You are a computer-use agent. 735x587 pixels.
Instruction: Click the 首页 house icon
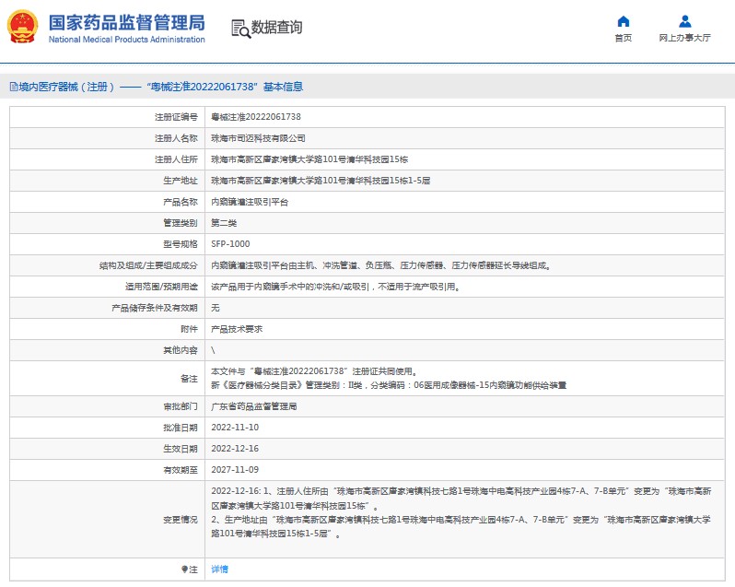point(624,21)
